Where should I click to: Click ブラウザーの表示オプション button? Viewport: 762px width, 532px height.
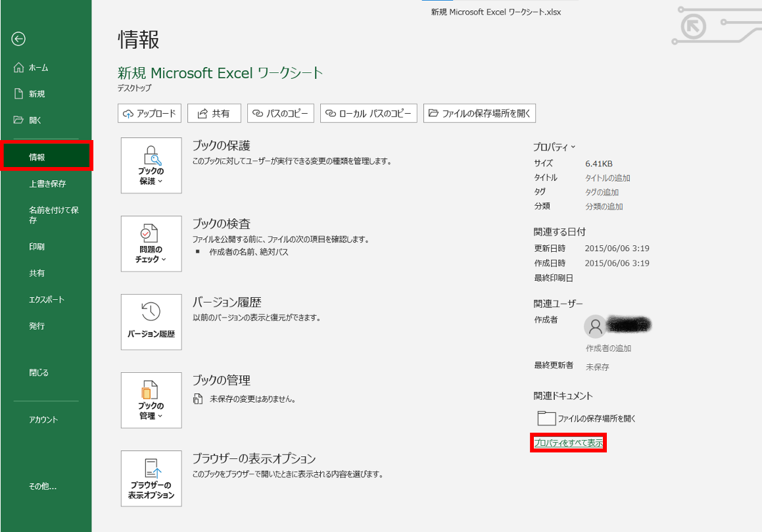click(x=151, y=479)
